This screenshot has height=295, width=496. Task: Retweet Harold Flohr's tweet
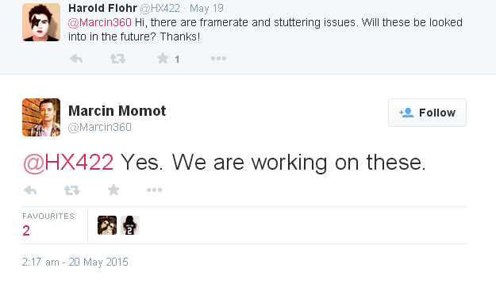pyautogui.click(x=118, y=59)
